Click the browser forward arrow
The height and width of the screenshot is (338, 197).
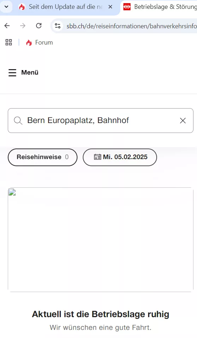[23, 26]
